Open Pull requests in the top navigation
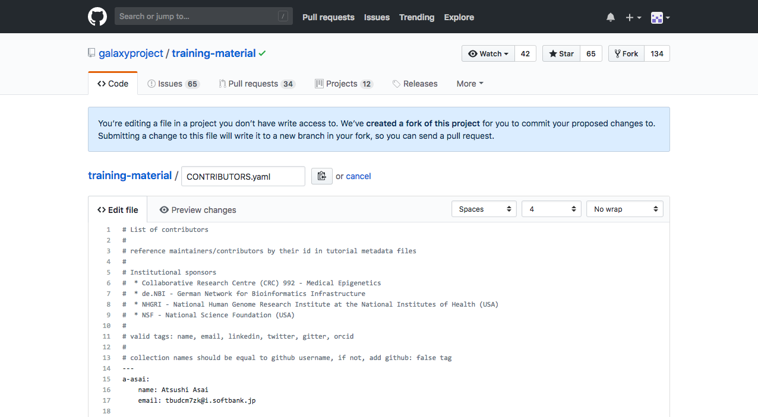This screenshot has height=417, width=758. click(329, 17)
